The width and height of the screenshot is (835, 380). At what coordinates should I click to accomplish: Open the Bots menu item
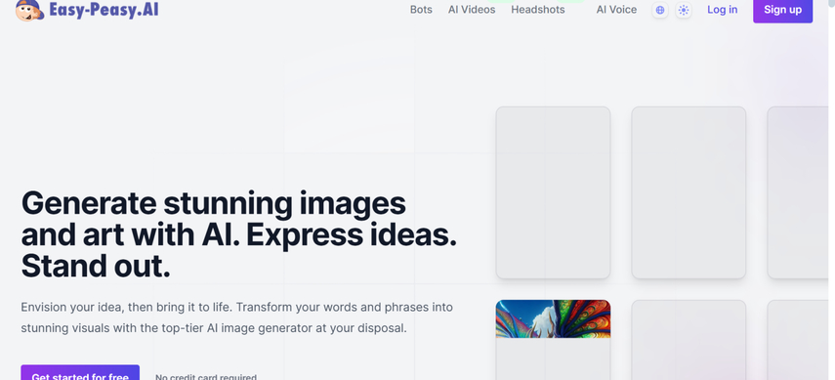421,10
